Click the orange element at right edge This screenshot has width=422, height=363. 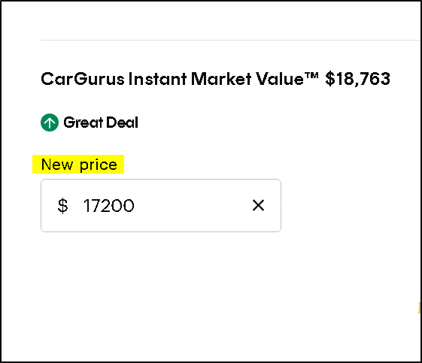click(419, 307)
